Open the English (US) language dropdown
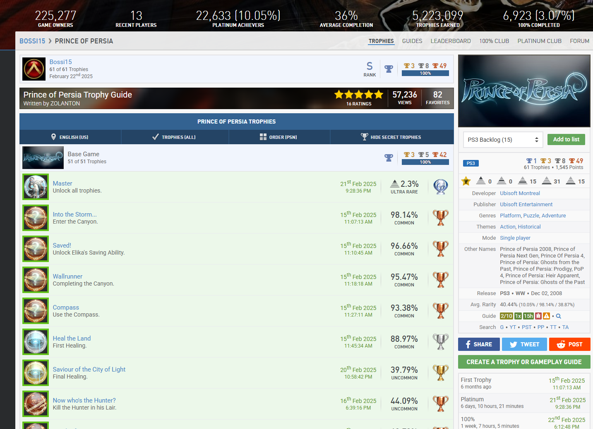Image resolution: width=593 pixels, height=429 pixels. [x=70, y=137]
